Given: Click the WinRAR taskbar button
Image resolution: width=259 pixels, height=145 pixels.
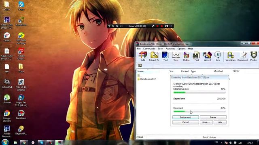Looking at the screenshot, I should pos(59,142).
